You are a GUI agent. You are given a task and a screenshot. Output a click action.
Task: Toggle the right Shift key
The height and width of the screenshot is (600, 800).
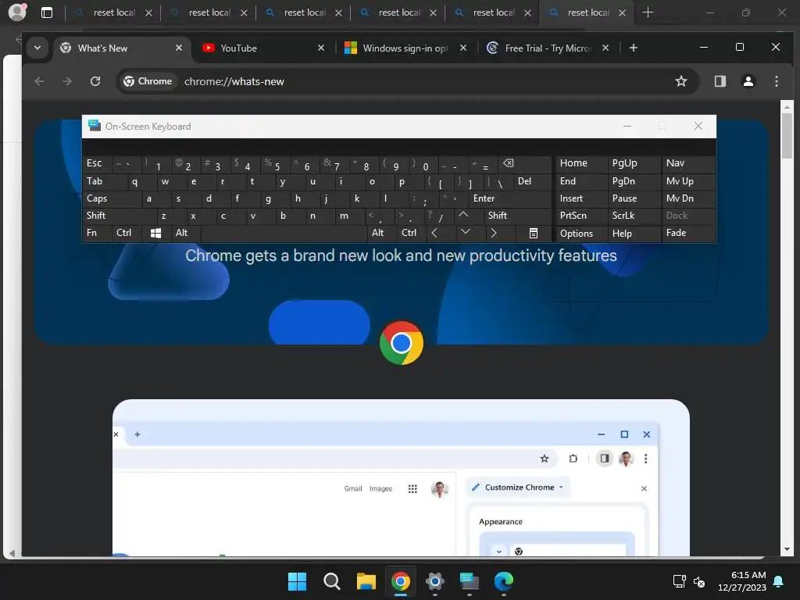517,216
